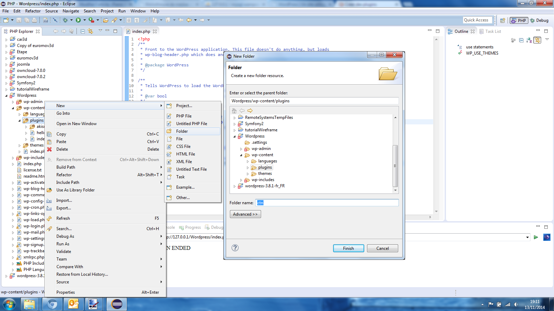Viewport: 554px width, 311px height.
Task: Click the binary 010 toolbar icon
Action: pyautogui.click(x=45, y=20)
